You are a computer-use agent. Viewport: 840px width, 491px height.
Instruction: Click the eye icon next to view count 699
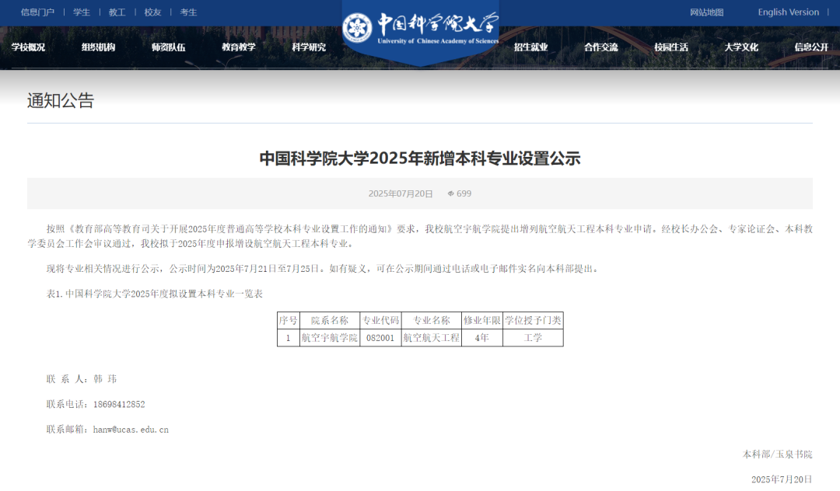tap(452, 193)
